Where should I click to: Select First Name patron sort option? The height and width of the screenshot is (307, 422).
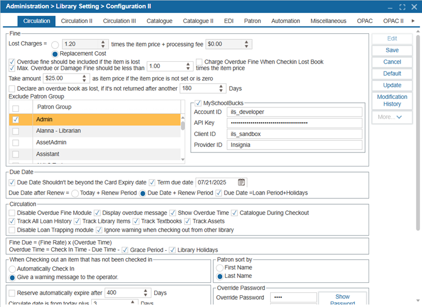[x=221, y=268]
